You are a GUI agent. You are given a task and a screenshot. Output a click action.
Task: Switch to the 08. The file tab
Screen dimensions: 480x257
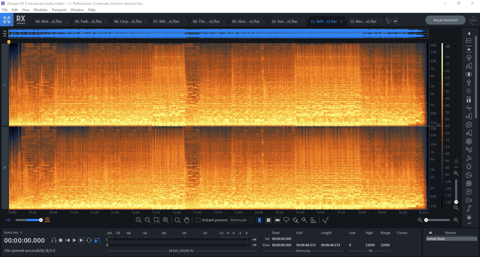tap(206, 22)
